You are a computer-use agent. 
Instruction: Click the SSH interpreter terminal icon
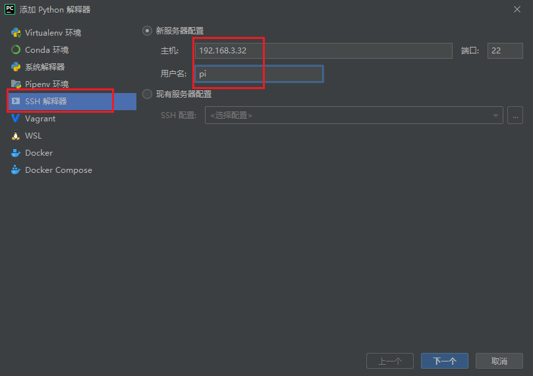click(x=16, y=102)
